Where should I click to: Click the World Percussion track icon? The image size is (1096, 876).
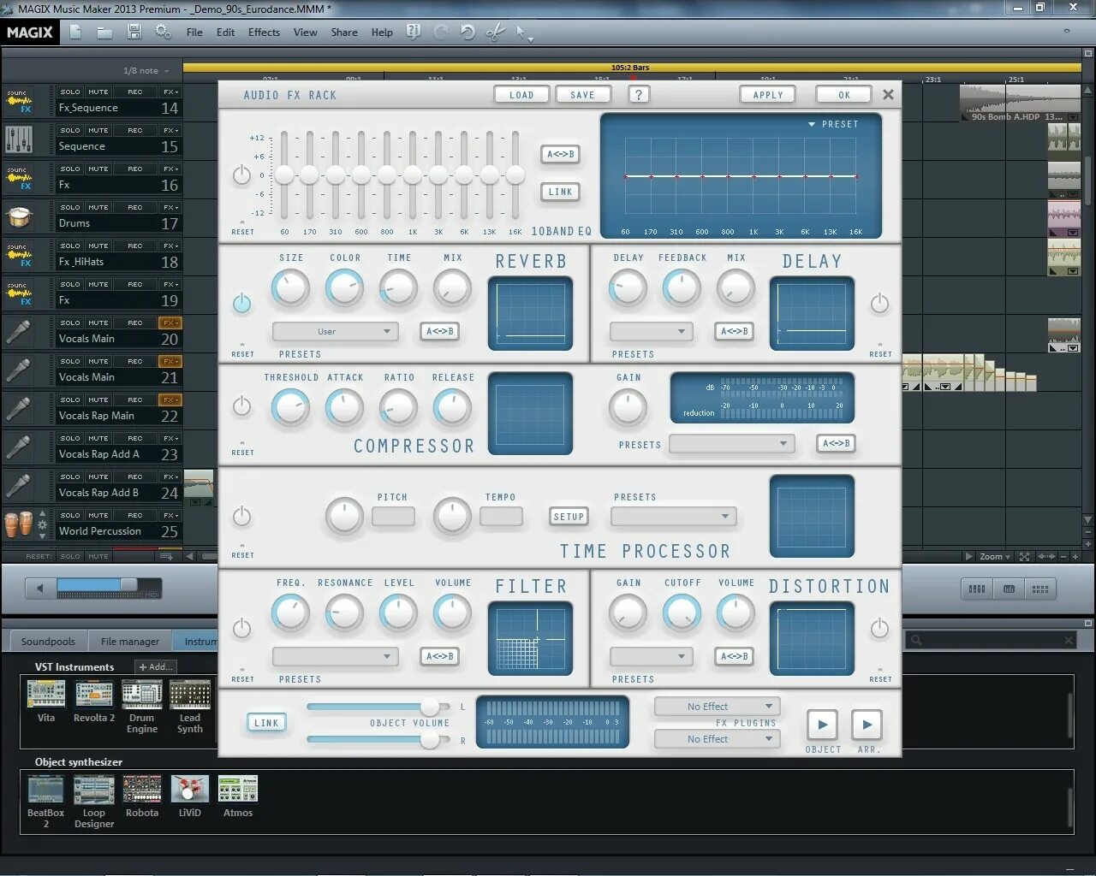point(19,524)
